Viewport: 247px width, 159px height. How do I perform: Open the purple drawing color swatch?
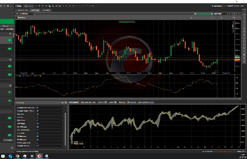click(x=244, y=55)
